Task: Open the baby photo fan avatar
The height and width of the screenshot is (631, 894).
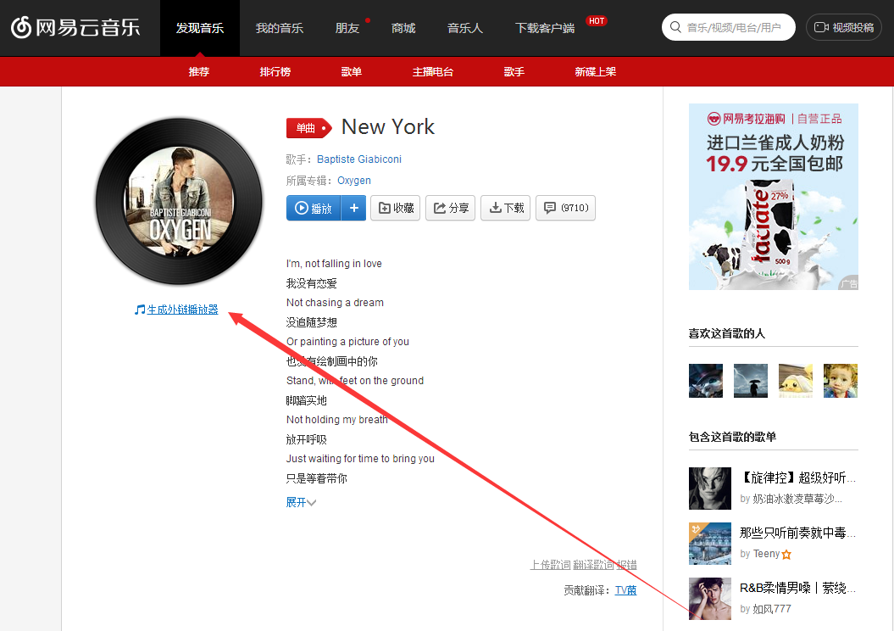Action: pos(841,381)
